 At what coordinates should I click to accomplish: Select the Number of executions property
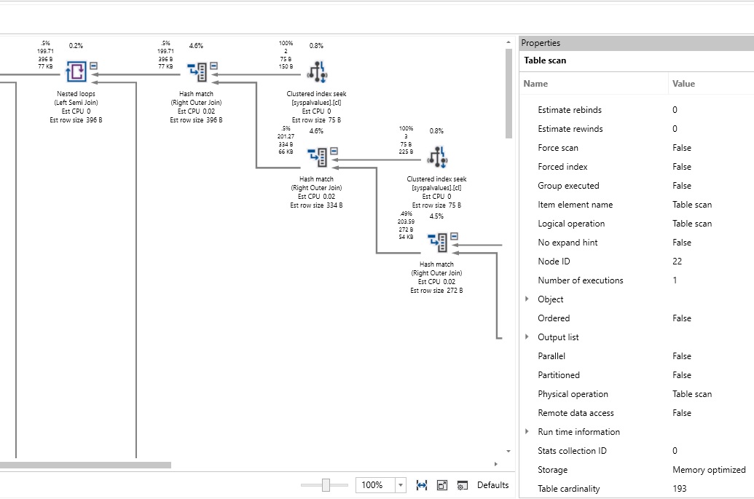[637, 280]
